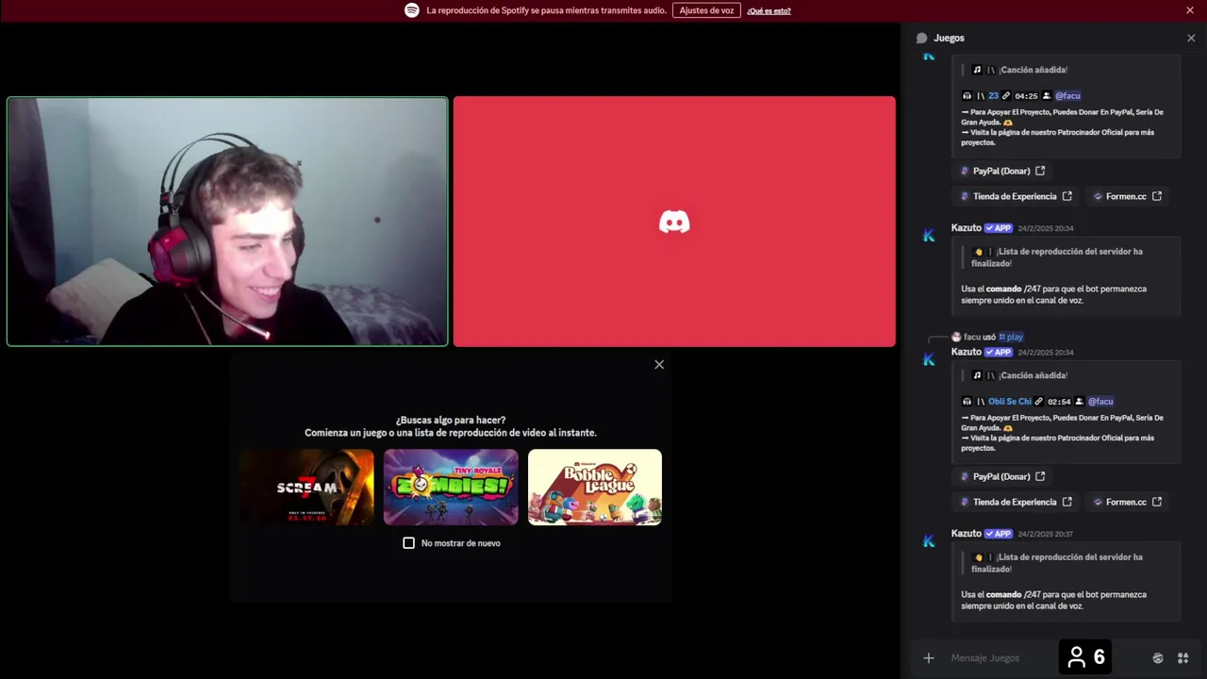This screenshot has width=1207, height=679.
Task: Launch the Scream 7 activity card
Action: click(306, 487)
